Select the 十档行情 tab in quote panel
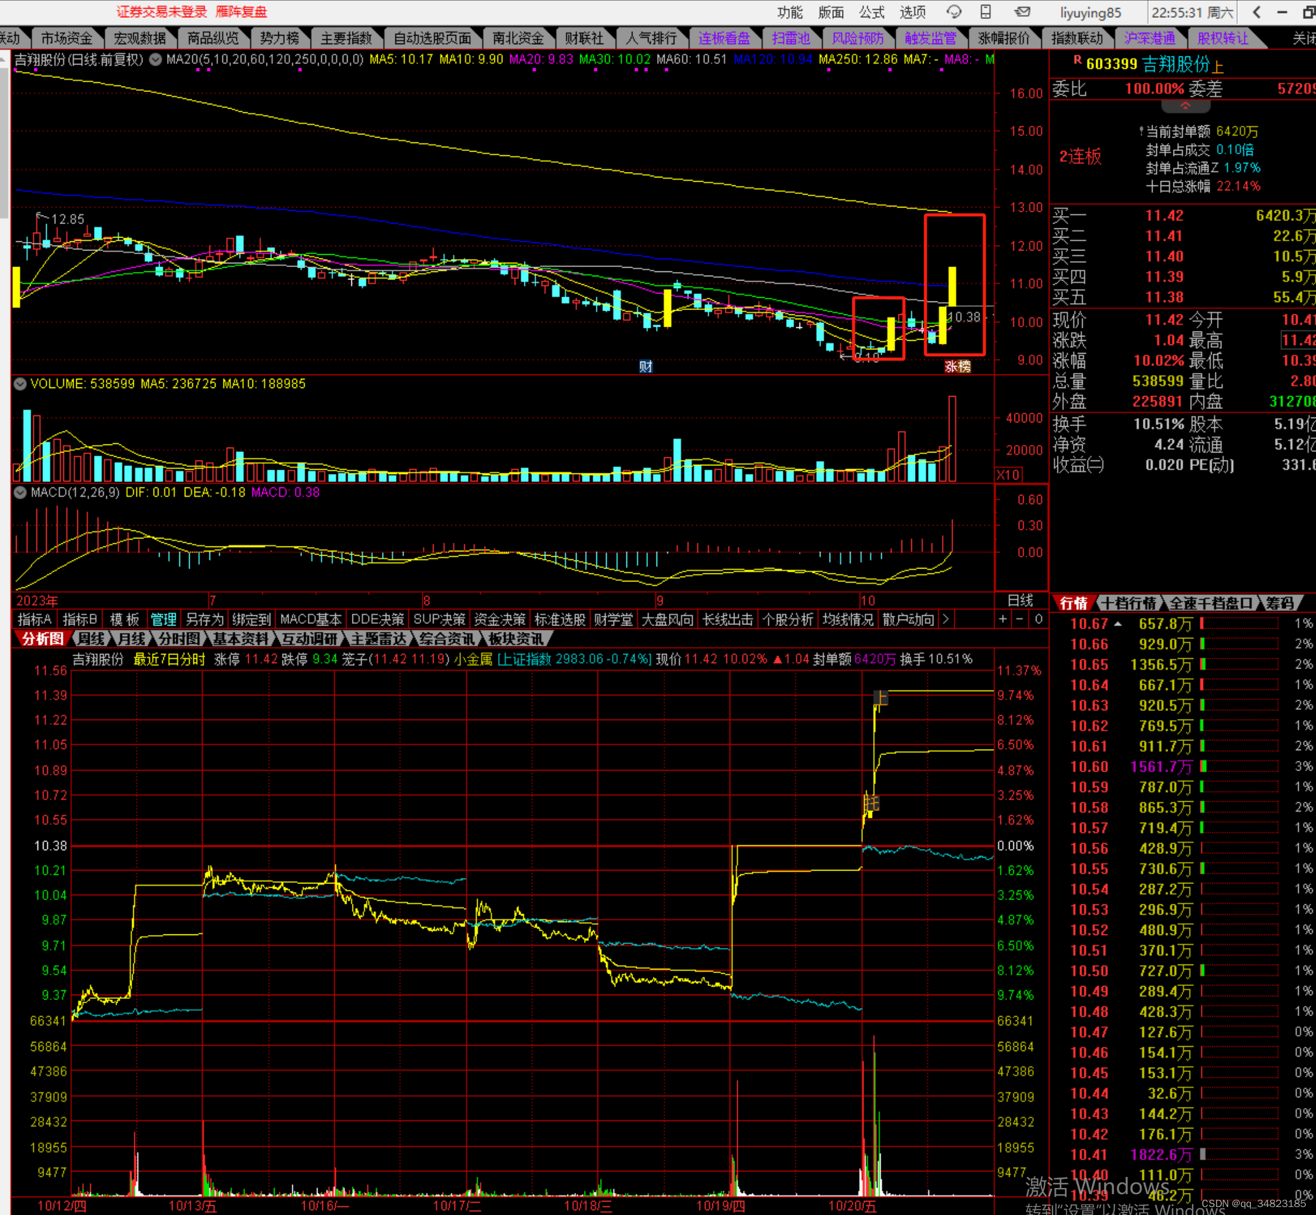Image resolution: width=1316 pixels, height=1215 pixels. [1129, 603]
